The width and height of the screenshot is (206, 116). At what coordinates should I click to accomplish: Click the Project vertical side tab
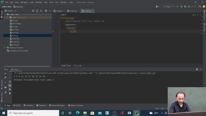coord(2,14)
